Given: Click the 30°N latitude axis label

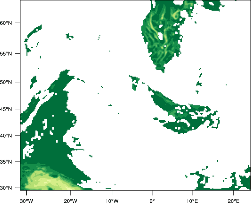Looking at the screenshot, I should tap(6, 188).
